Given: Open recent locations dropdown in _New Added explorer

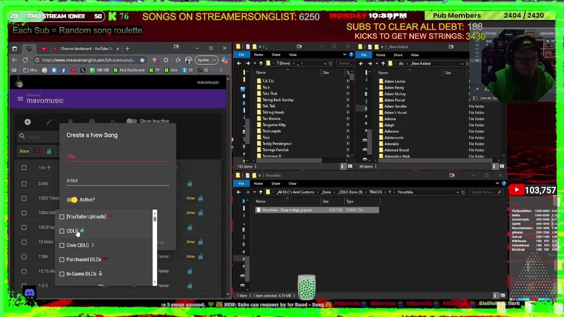Looking at the screenshot, I should tap(376, 63).
